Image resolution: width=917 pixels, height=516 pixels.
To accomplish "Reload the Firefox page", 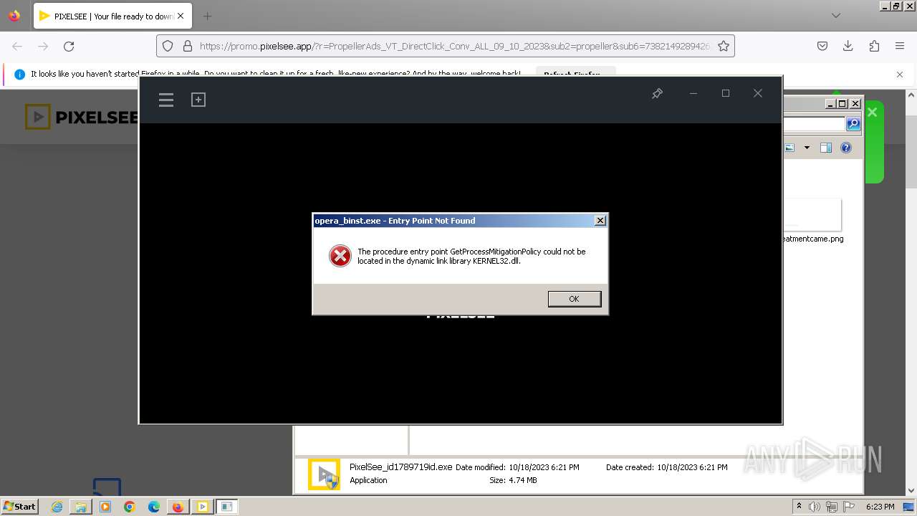I will pos(69,46).
